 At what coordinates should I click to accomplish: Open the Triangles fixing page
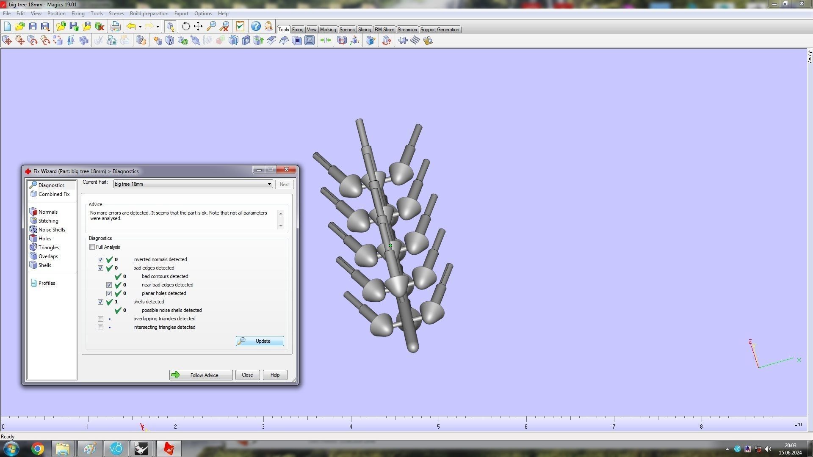click(48, 248)
